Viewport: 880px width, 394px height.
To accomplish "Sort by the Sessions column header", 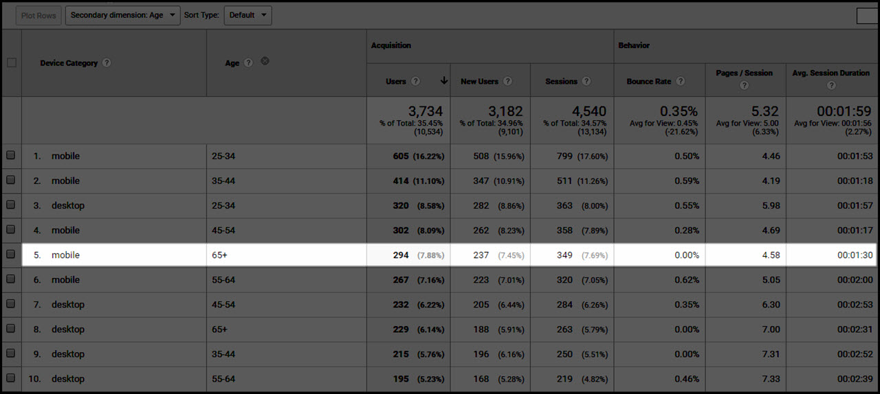I will tap(561, 81).
